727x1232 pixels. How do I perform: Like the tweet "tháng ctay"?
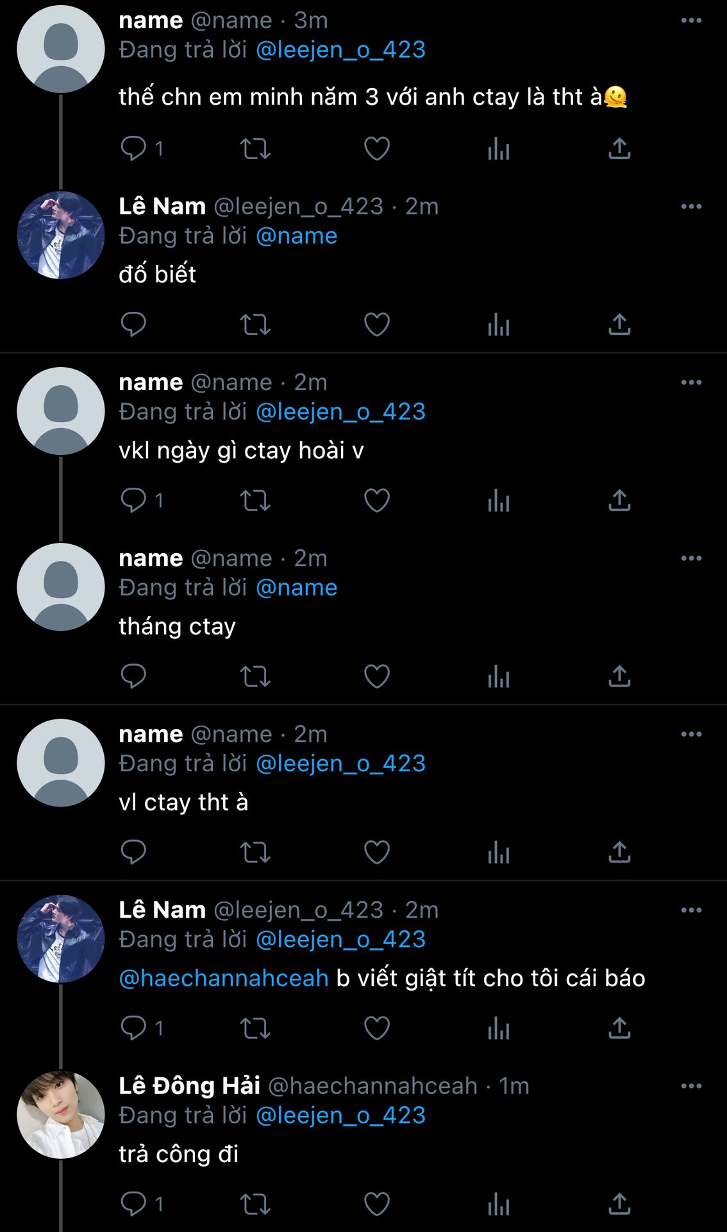tap(376, 676)
